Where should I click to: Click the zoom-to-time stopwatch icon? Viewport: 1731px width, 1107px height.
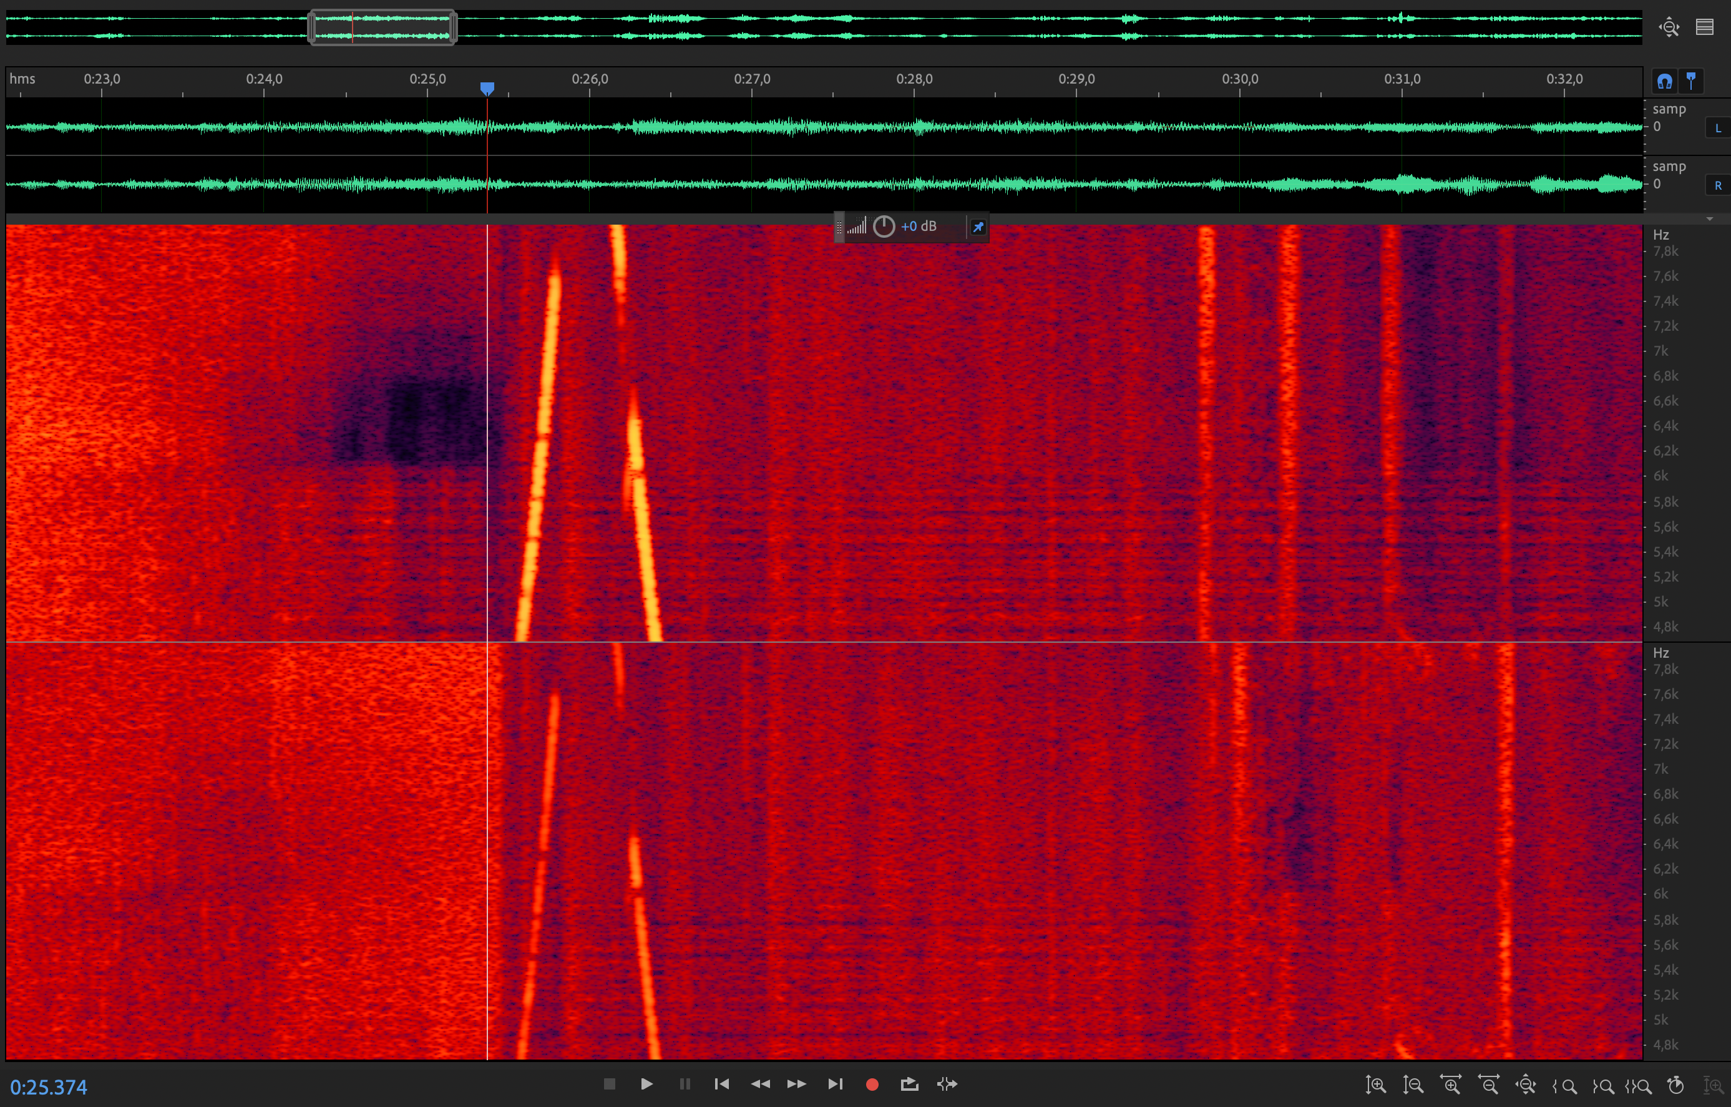(1675, 1085)
